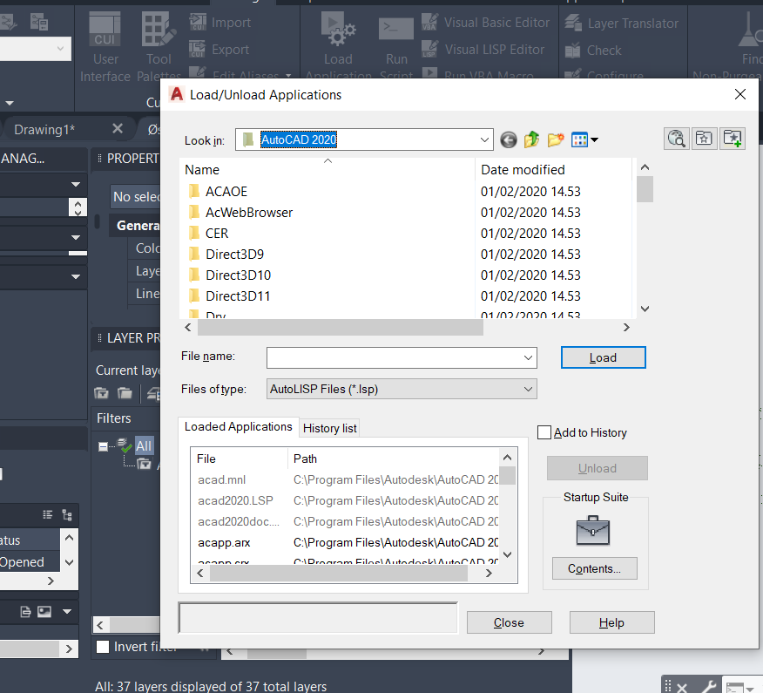Open the Tool Palettes icon

coord(159,31)
